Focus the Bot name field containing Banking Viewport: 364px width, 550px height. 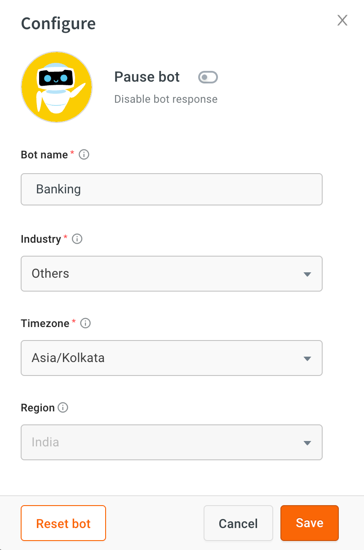(x=171, y=189)
